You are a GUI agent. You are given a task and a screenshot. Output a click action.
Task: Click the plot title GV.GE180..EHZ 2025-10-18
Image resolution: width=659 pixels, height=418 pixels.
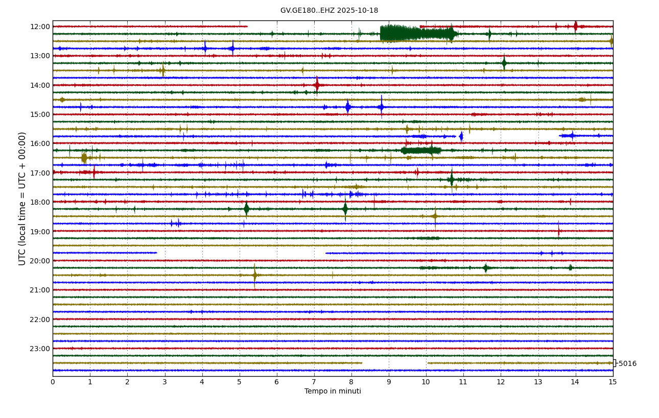coord(329,11)
